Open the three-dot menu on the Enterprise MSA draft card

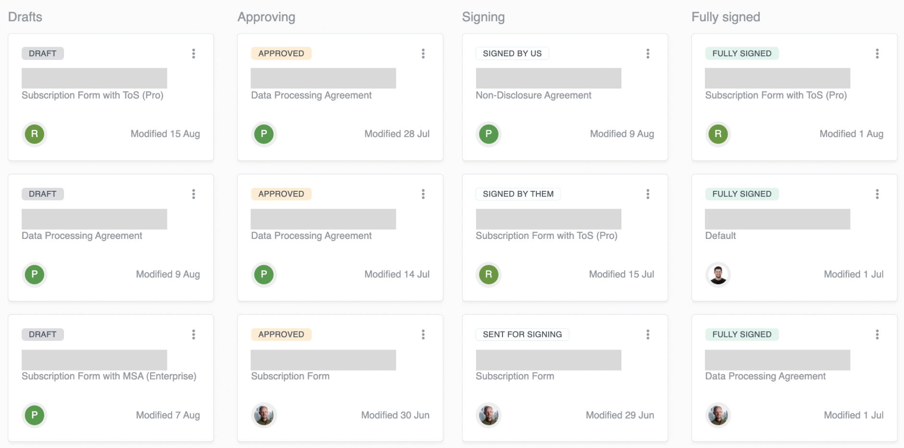[x=194, y=334]
